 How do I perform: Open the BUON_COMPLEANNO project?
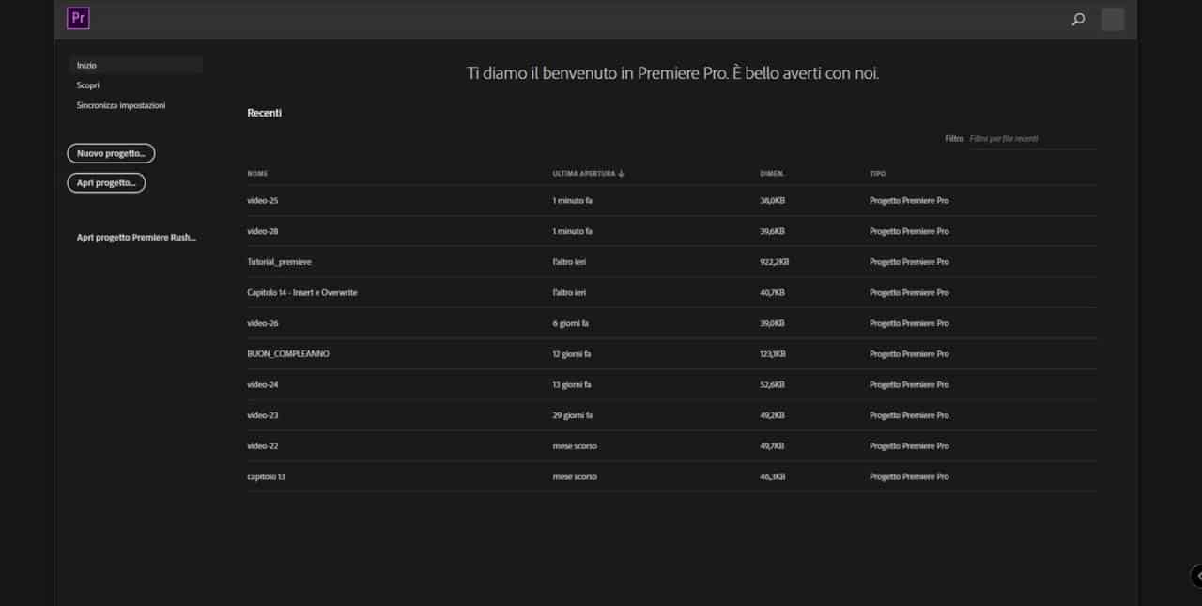(x=288, y=354)
